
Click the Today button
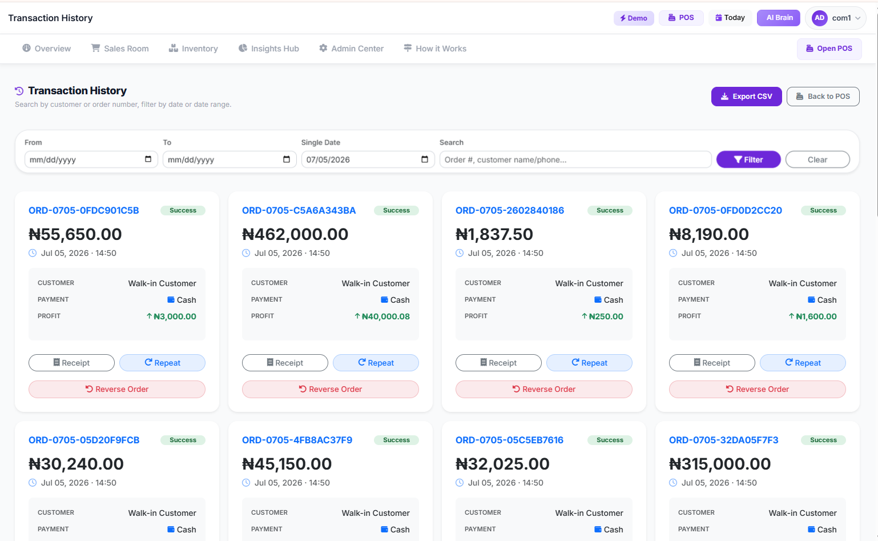730,18
